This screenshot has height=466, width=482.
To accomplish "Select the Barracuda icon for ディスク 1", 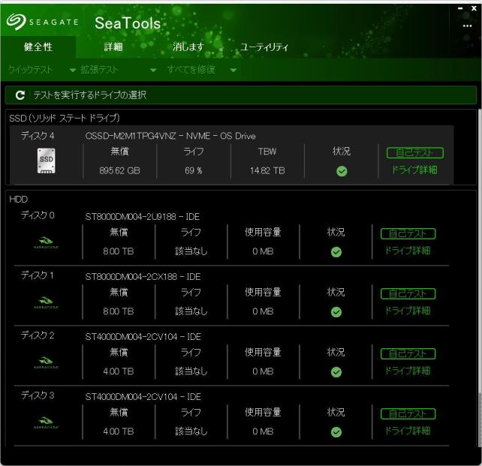I will pyautogui.click(x=46, y=302).
